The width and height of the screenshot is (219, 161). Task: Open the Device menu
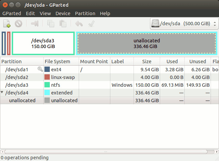pos(63,13)
